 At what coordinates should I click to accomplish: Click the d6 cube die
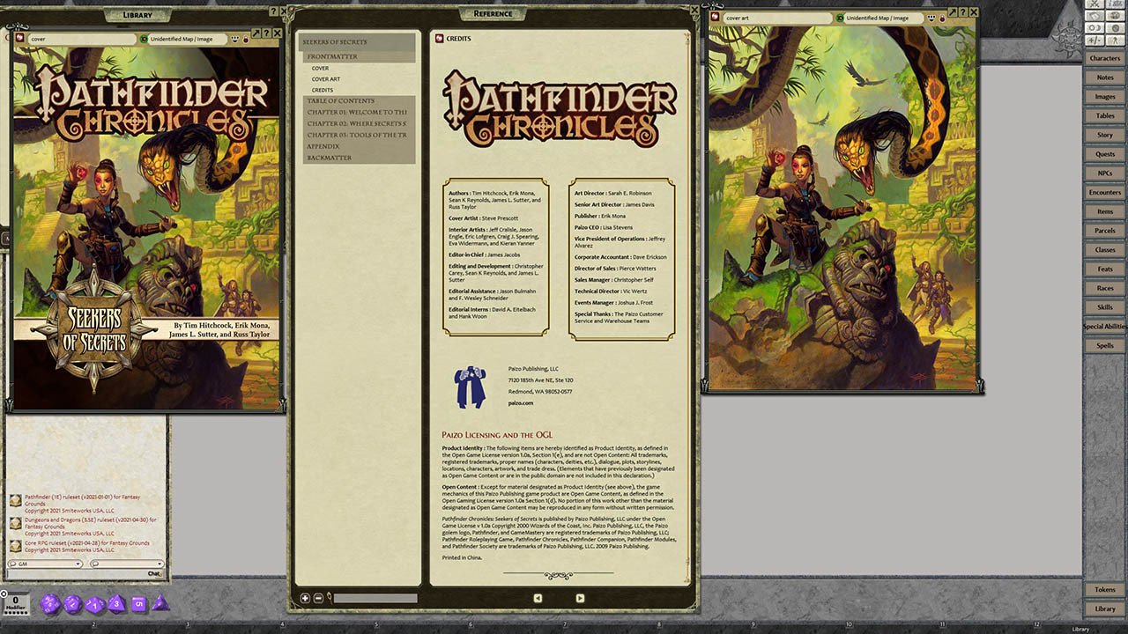click(x=138, y=604)
